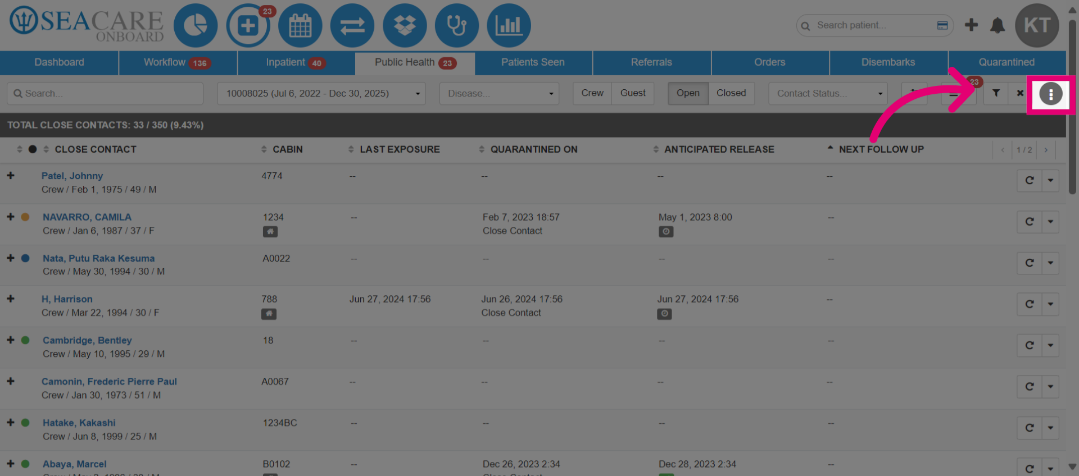Open the Contact Status dropdown

coord(829,93)
